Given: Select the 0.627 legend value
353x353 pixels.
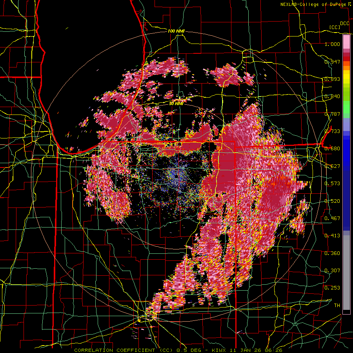Looking at the screenshot, I should tap(332, 166).
